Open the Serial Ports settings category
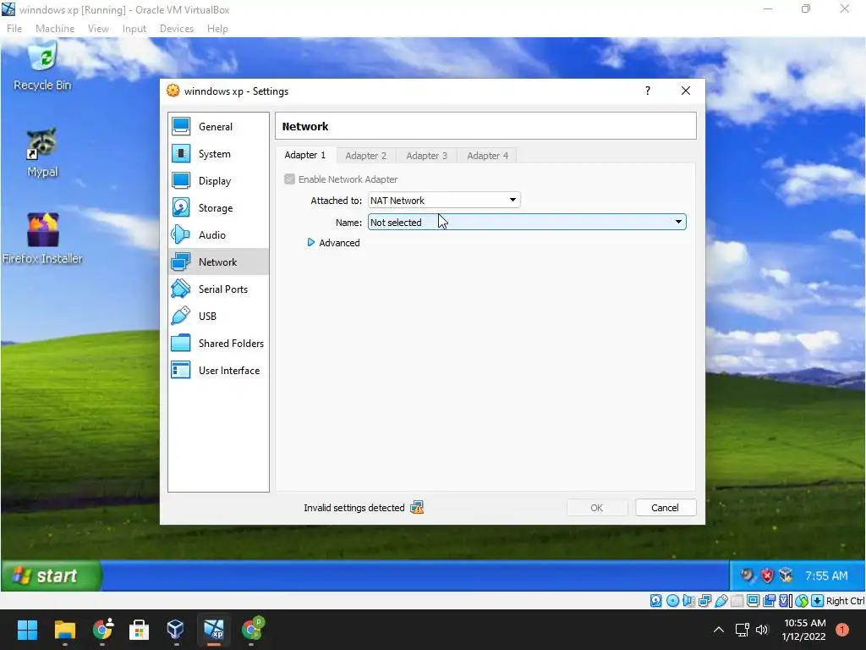 [x=218, y=289]
